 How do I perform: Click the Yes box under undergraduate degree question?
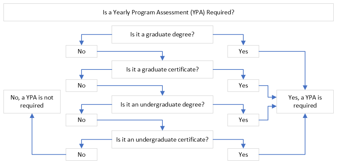tap(243, 120)
